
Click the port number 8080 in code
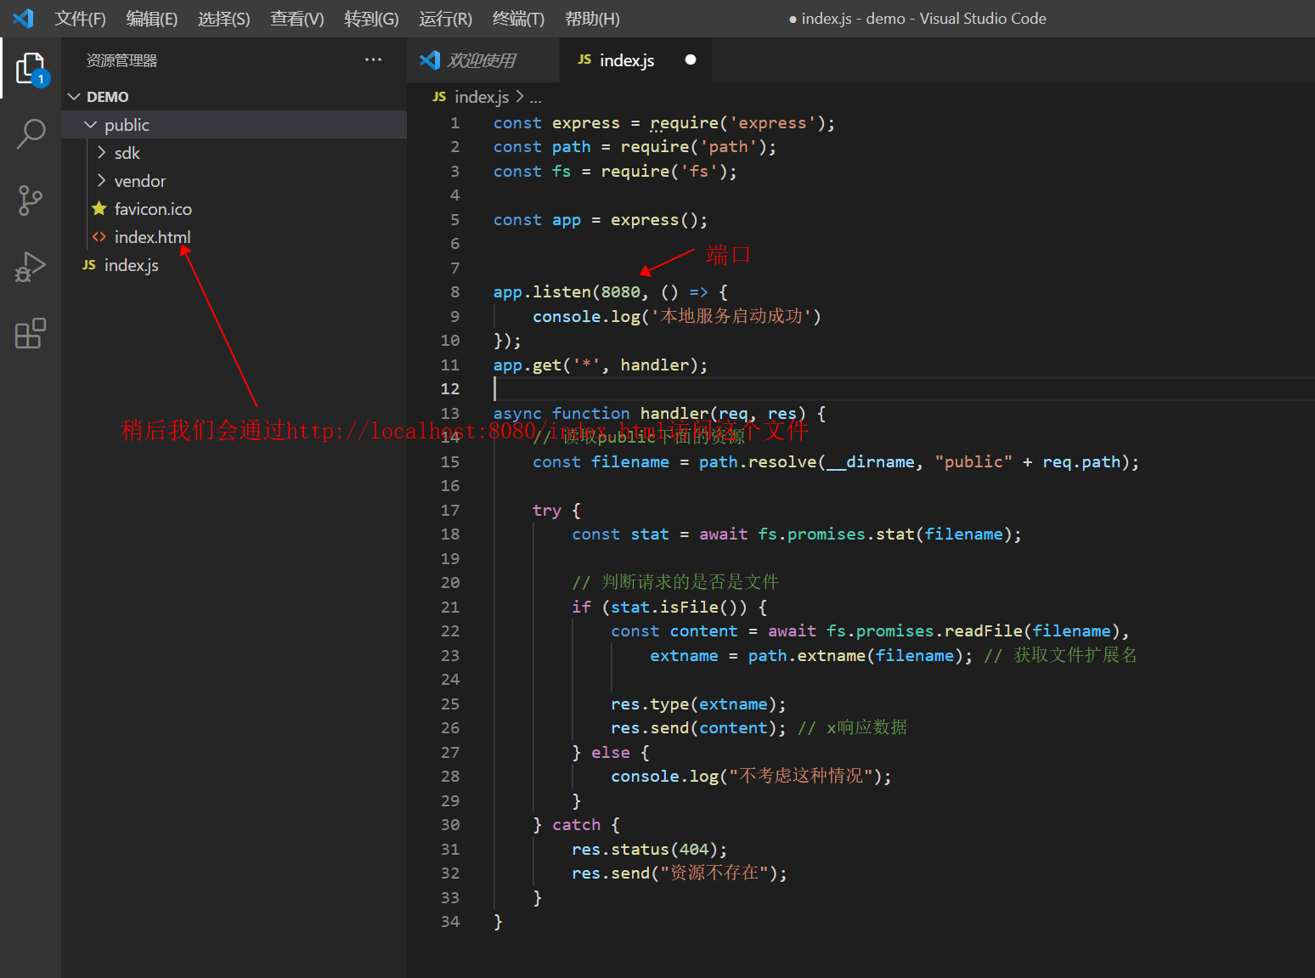pos(621,291)
